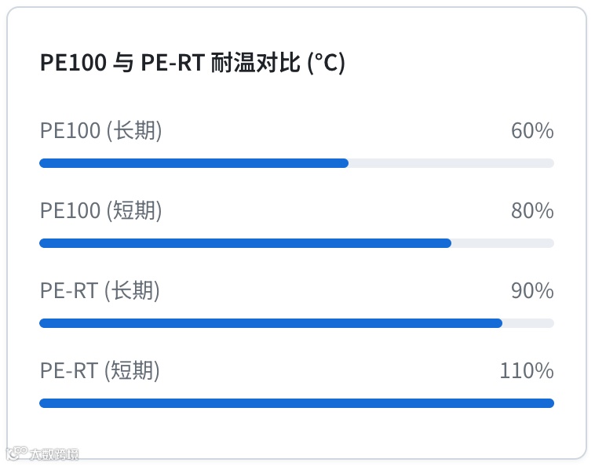This screenshot has width=595, height=466.
Task: Click the watermark text beside the logo
Action: pos(53,453)
